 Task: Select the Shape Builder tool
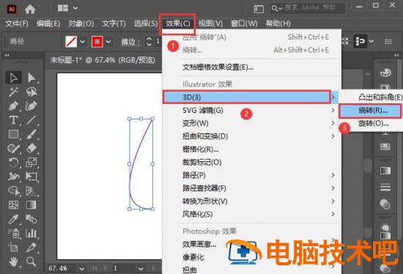click(13, 190)
